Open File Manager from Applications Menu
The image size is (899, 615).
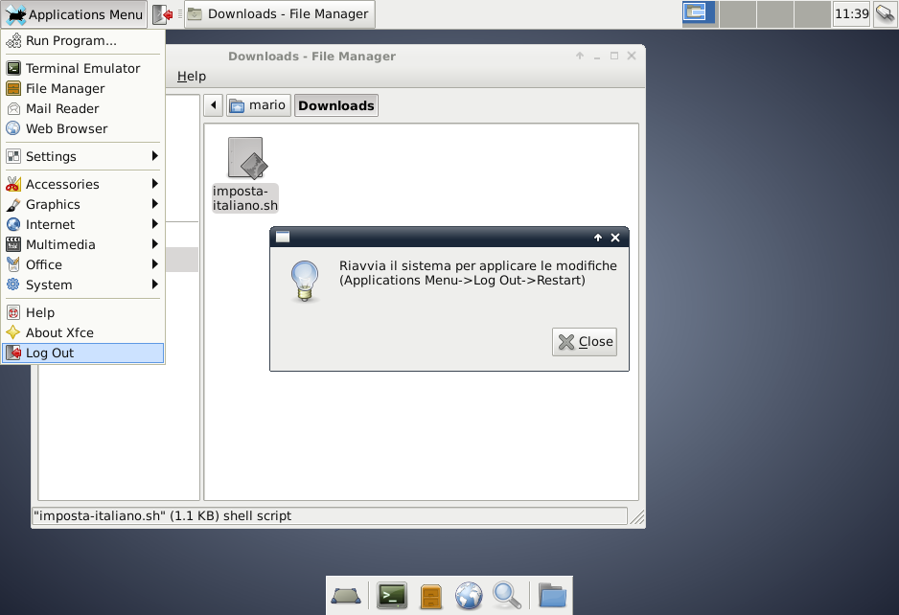83,88
